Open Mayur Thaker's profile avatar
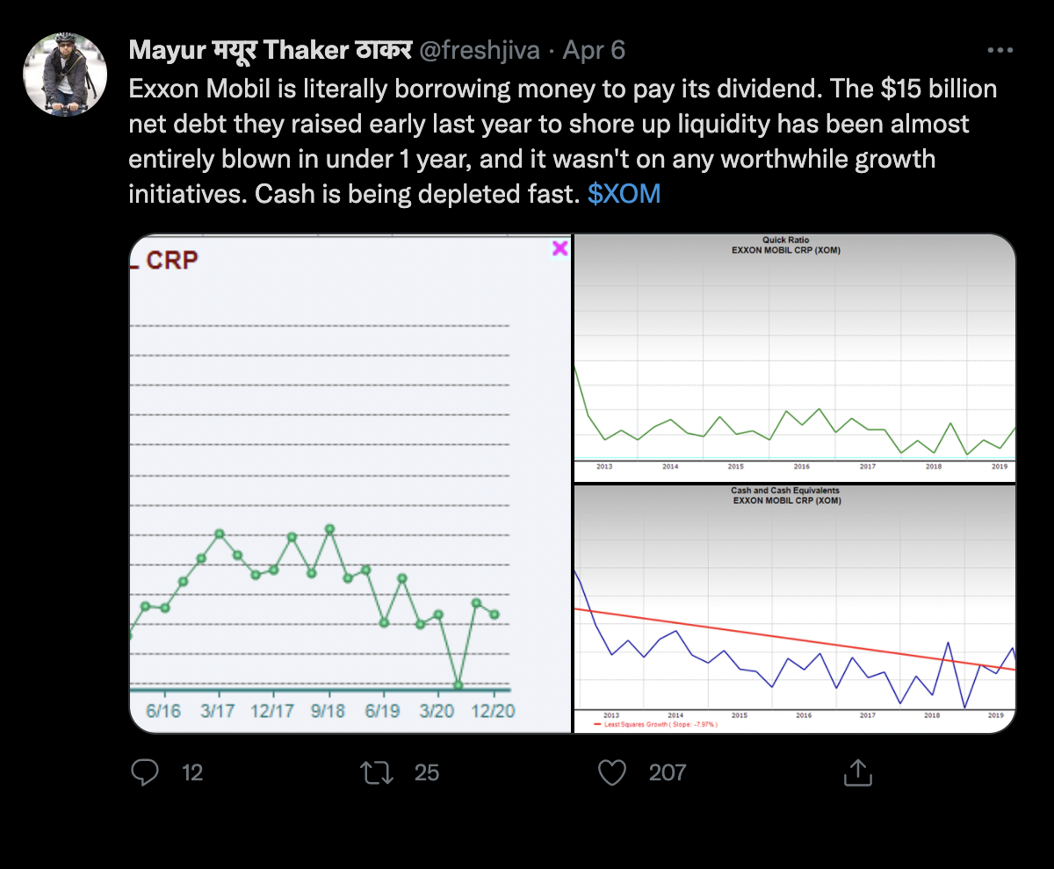The height and width of the screenshot is (869, 1054). coord(65,75)
